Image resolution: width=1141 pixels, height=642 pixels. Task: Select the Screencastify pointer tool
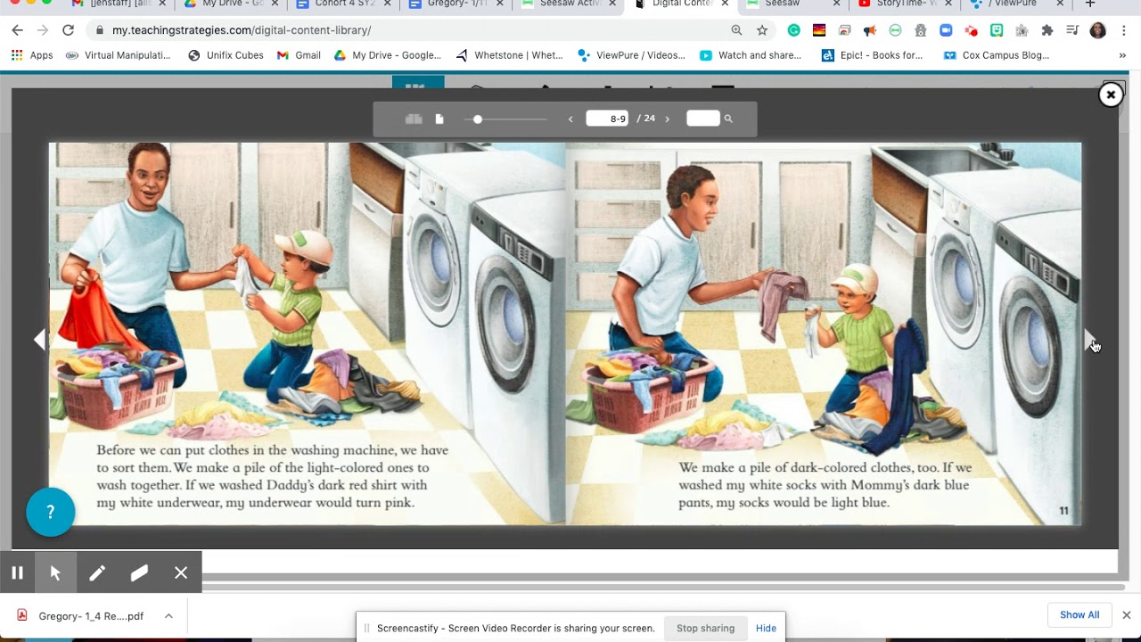click(x=55, y=572)
